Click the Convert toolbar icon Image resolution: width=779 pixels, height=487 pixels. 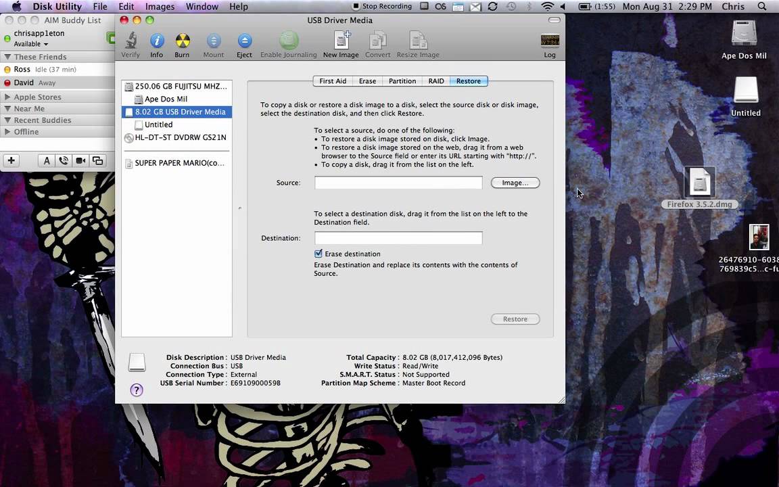377,45
